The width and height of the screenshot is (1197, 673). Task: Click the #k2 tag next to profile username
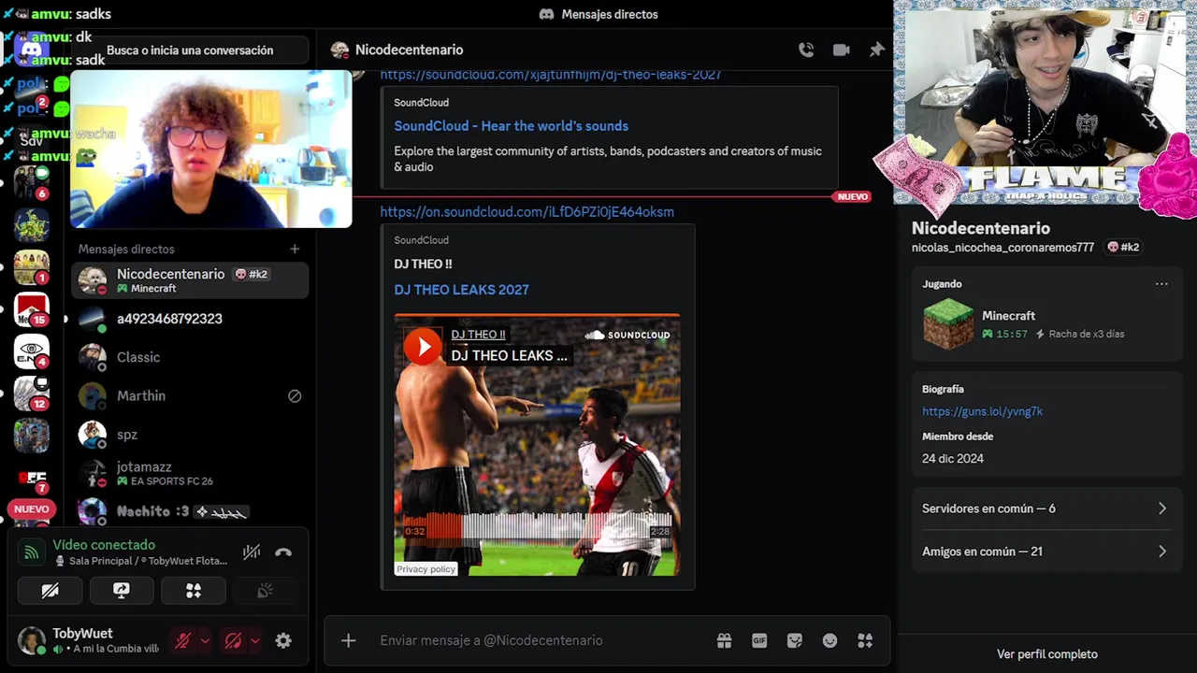pos(1123,248)
